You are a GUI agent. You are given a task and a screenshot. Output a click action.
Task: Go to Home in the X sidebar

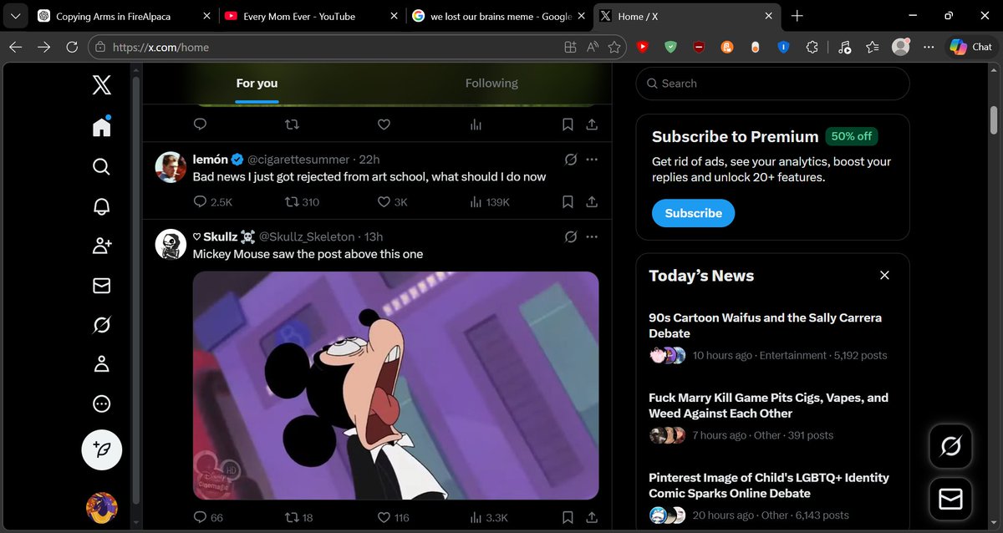click(101, 126)
